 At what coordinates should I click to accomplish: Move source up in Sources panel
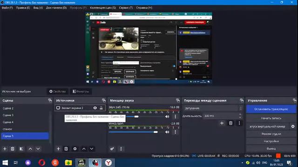click(x=84, y=149)
